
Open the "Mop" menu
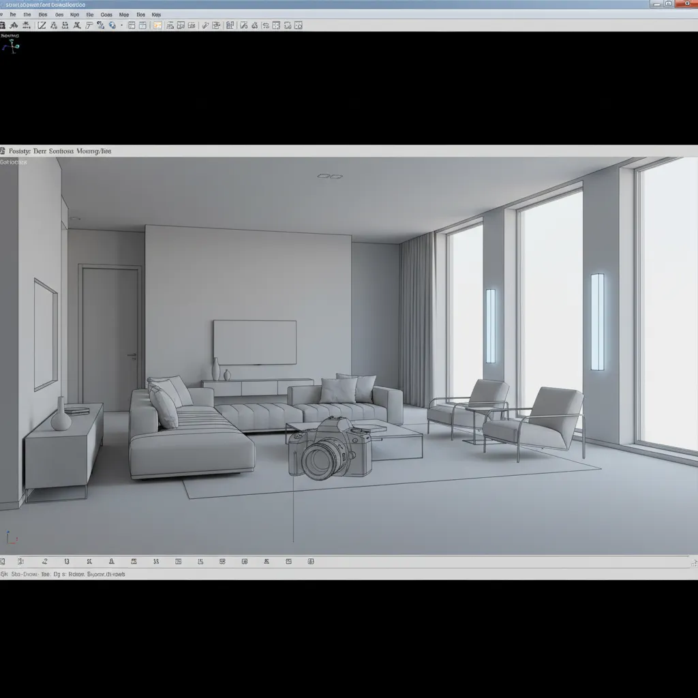coord(124,15)
